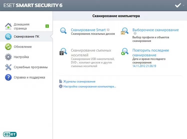Screen dimensions: 187x139
Task: Go to the Служебные программы section
Action: click(x=30, y=67)
